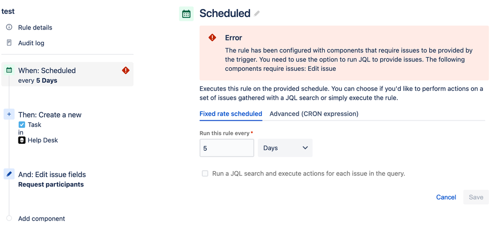Click the Audit log document icon

[9, 42]
